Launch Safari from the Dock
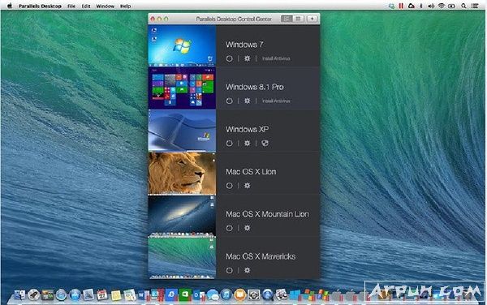Viewport: 487px width, 305px height. (x=61, y=294)
